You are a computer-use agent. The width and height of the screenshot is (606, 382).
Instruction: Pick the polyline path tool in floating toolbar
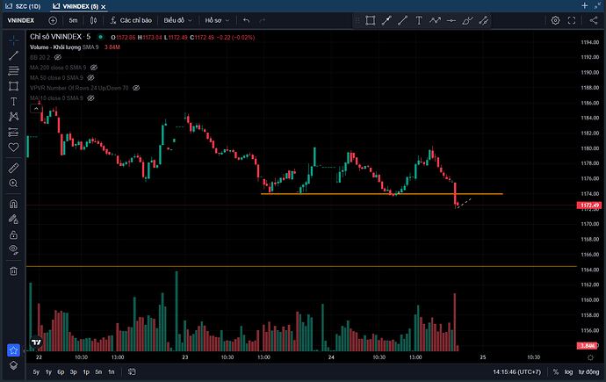point(435,20)
